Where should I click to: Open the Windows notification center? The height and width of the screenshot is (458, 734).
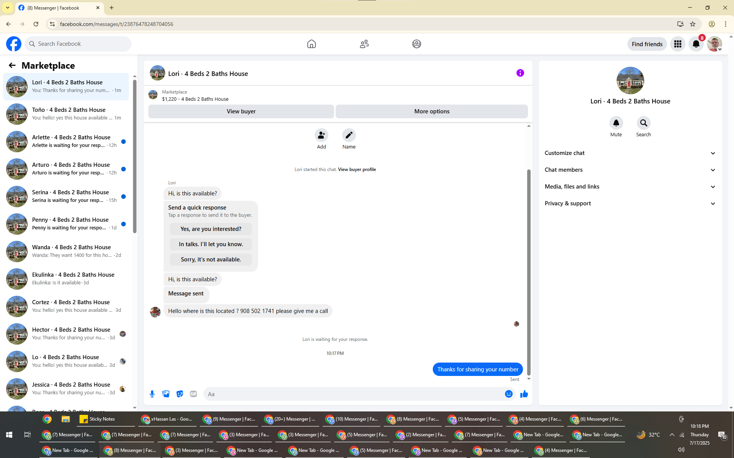pyautogui.click(x=722, y=435)
